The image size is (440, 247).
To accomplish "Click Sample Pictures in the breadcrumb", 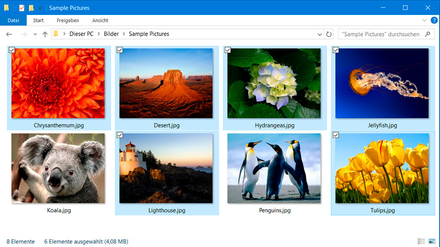I will point(149,34).
